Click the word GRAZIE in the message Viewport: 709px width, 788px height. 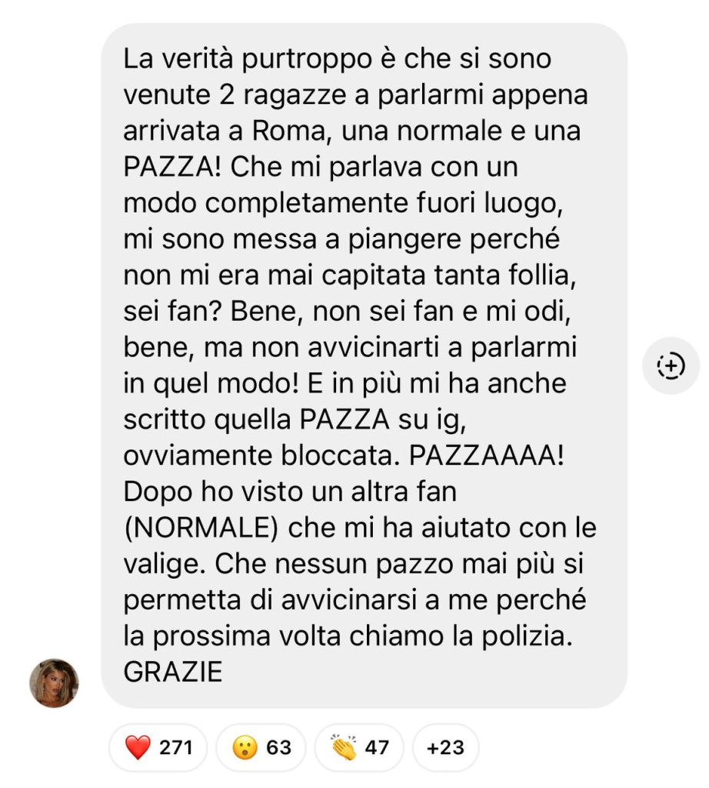click(x=173, y=672)
